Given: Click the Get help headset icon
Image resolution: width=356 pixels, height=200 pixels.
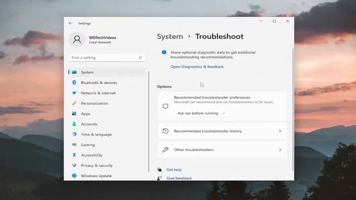Looking at the screenshot, I should click(160, 169).
